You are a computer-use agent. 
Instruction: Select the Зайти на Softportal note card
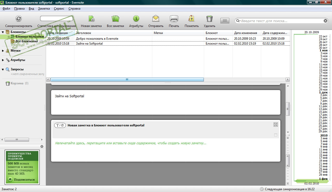point(166,102)
